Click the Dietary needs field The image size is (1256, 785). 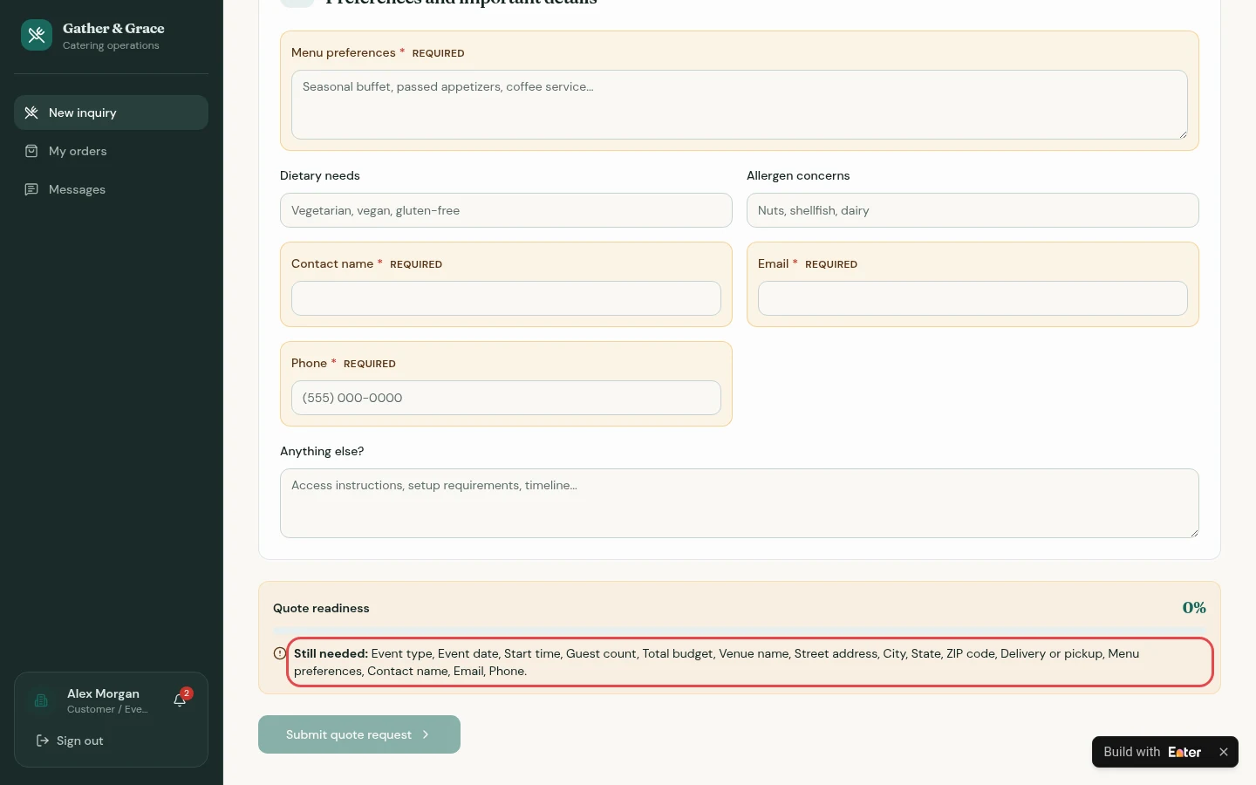[506, 210]
